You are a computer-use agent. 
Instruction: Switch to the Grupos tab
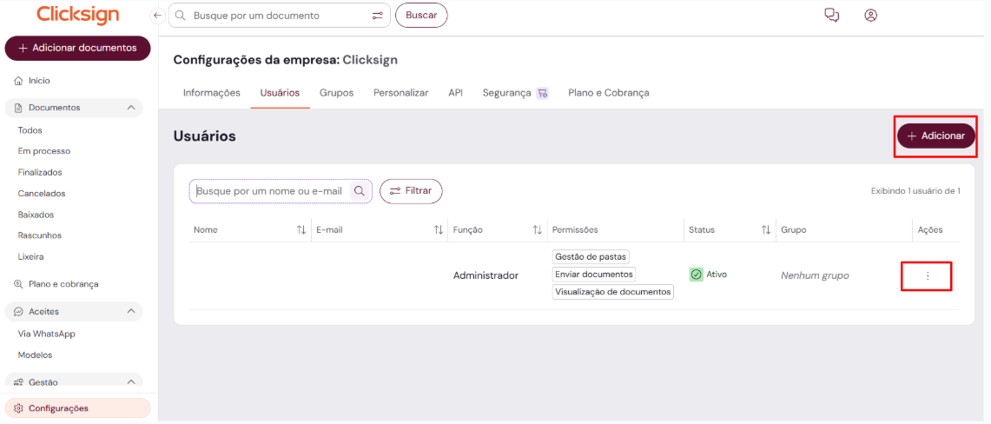pos(336,93)
